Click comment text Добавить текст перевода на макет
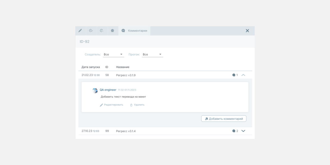The height and width of the screenshot is (165, 330). click(123, 97)
